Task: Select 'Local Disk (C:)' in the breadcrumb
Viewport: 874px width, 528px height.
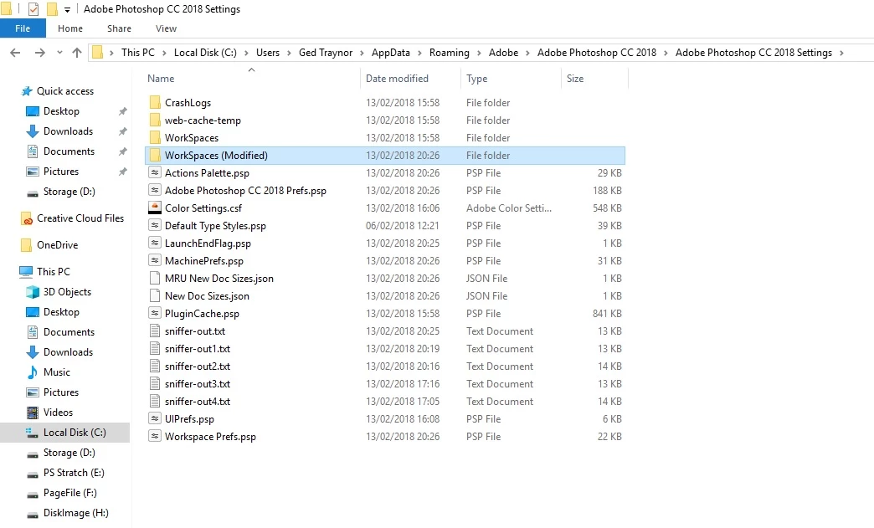Action: (205, 53)
